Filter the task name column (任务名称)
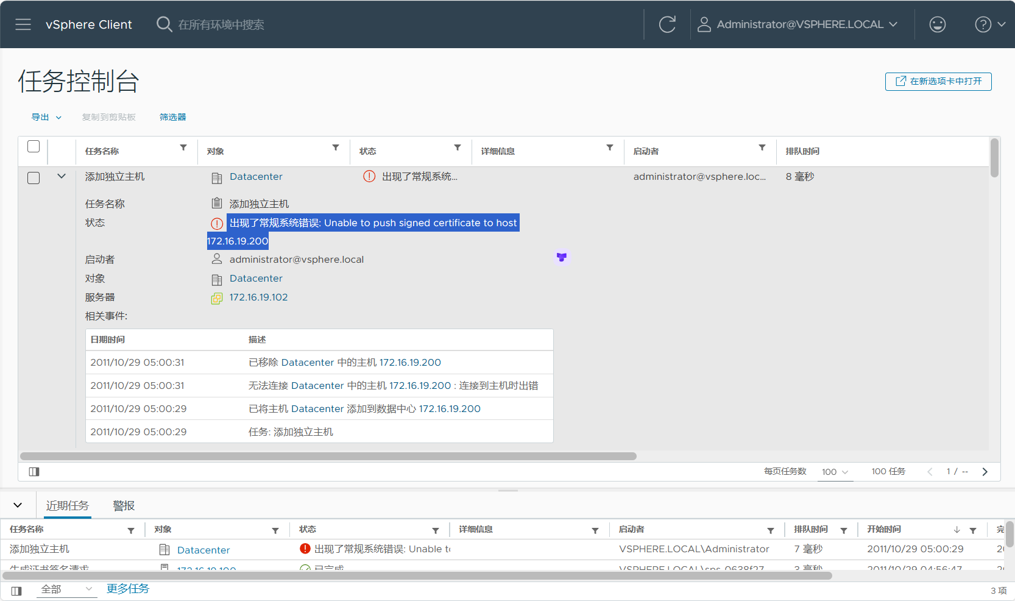Image resolution: width=1015 pixels, height=601 pixels. pos(183,148)
